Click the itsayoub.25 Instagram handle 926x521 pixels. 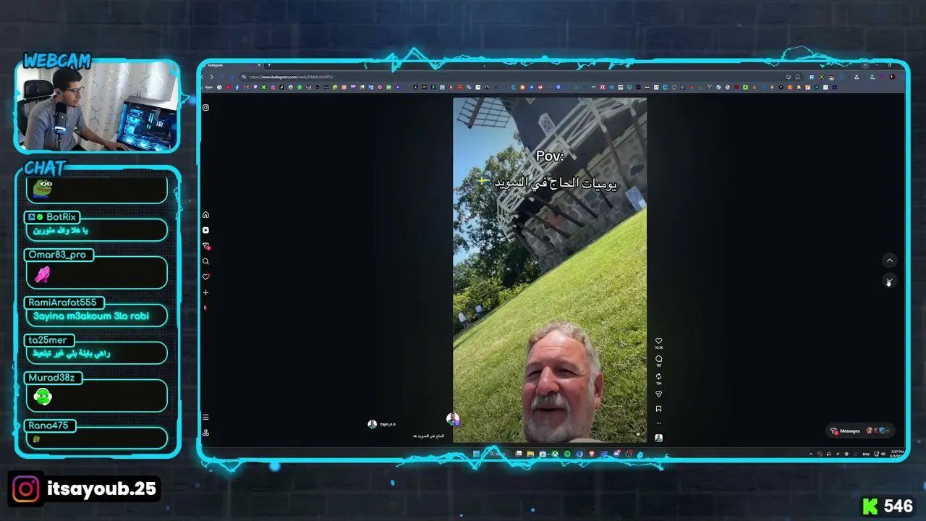tap(101, 489)
